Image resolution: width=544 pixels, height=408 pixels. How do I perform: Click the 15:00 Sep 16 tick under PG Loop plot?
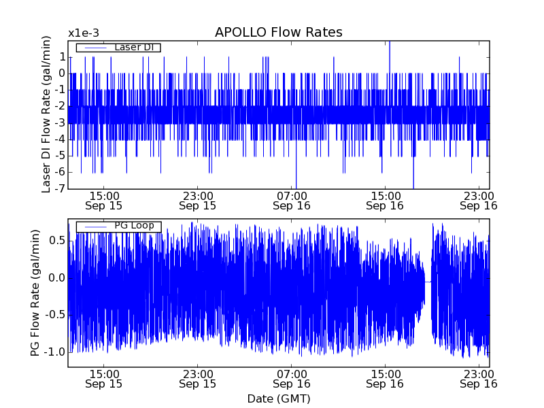point(385,379)
